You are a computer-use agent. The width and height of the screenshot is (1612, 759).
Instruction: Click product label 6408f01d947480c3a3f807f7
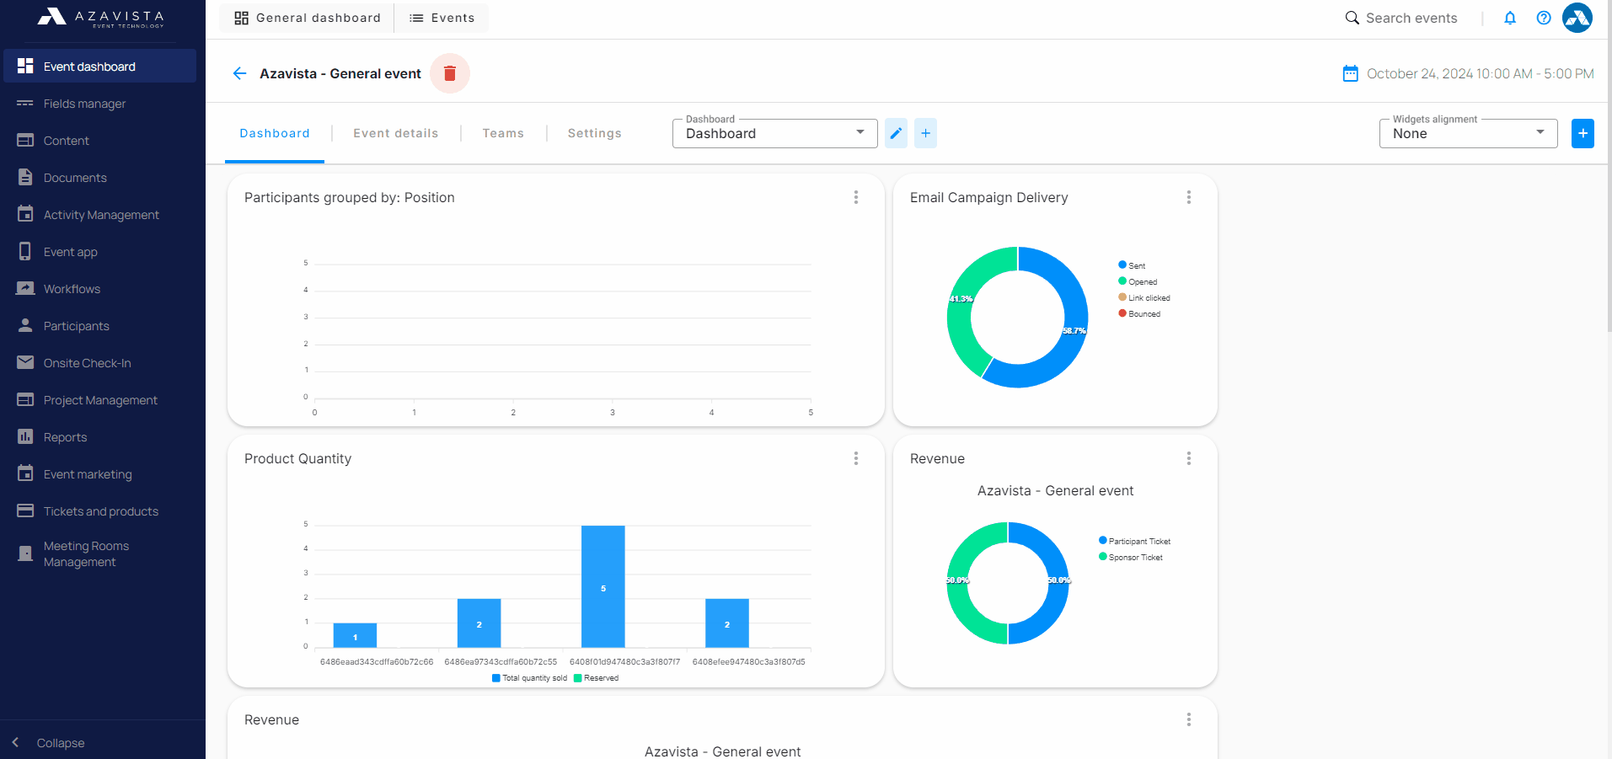tap(624, 662)
